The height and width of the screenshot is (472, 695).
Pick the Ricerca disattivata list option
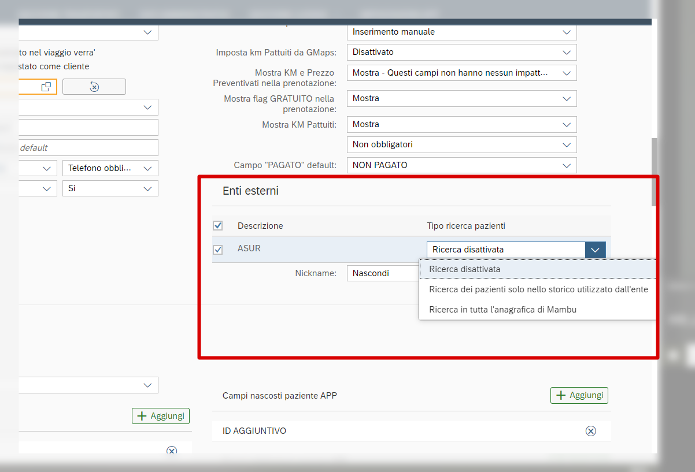tap(465, 269)
